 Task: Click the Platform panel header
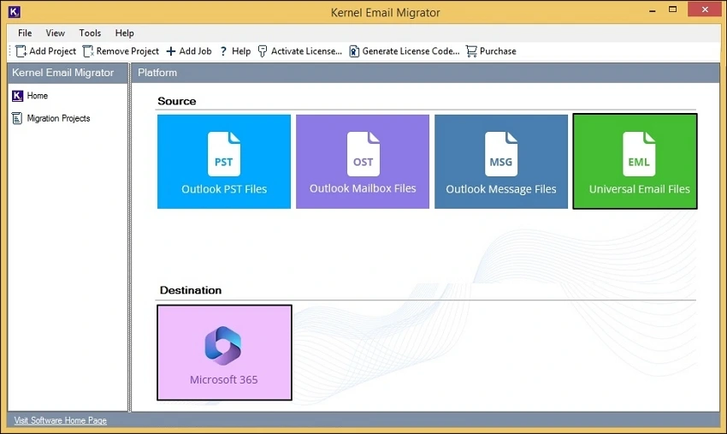[425, 73]
